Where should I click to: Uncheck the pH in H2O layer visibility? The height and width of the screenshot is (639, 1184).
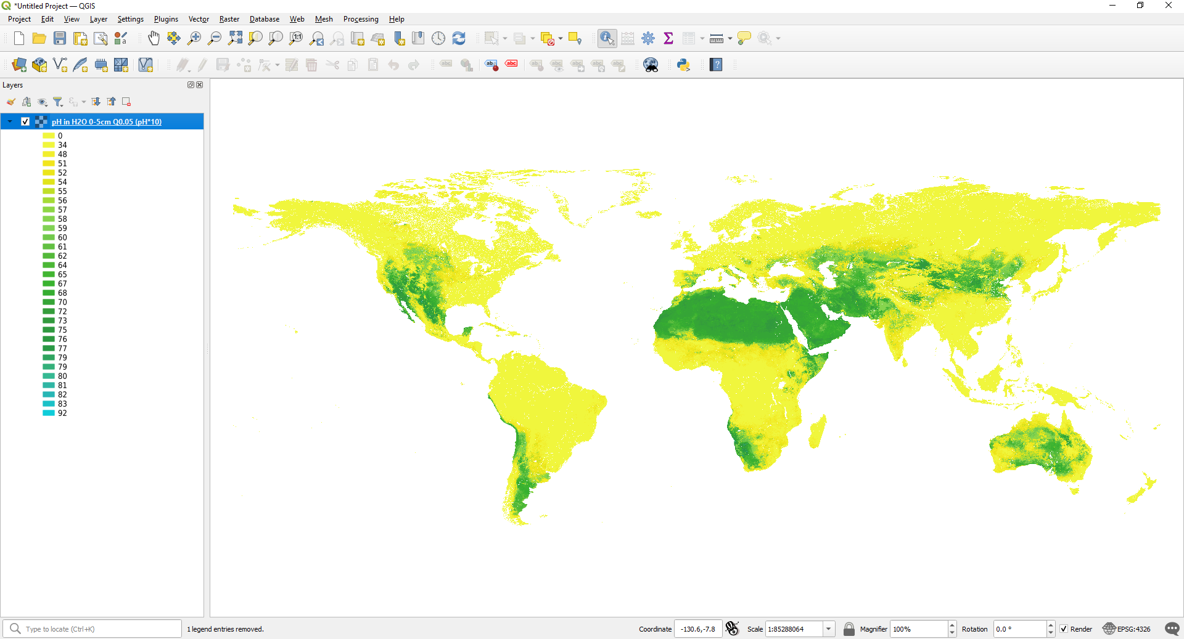pos(25,121)
